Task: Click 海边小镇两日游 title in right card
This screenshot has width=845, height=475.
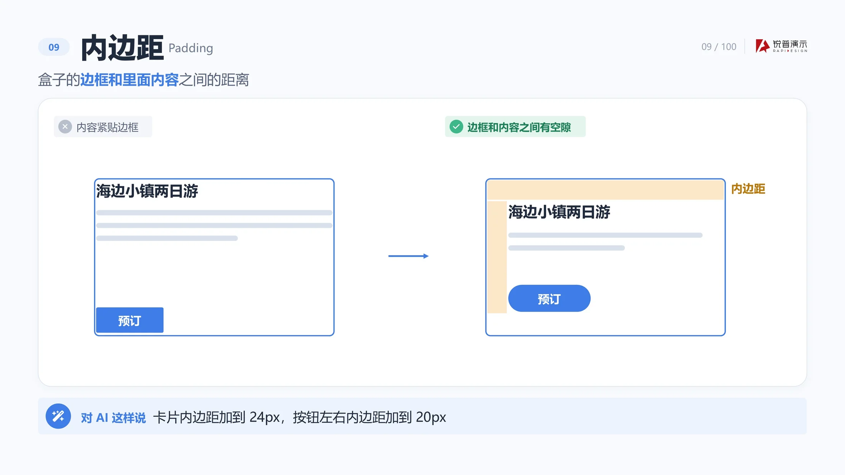Action: point(559,212)
